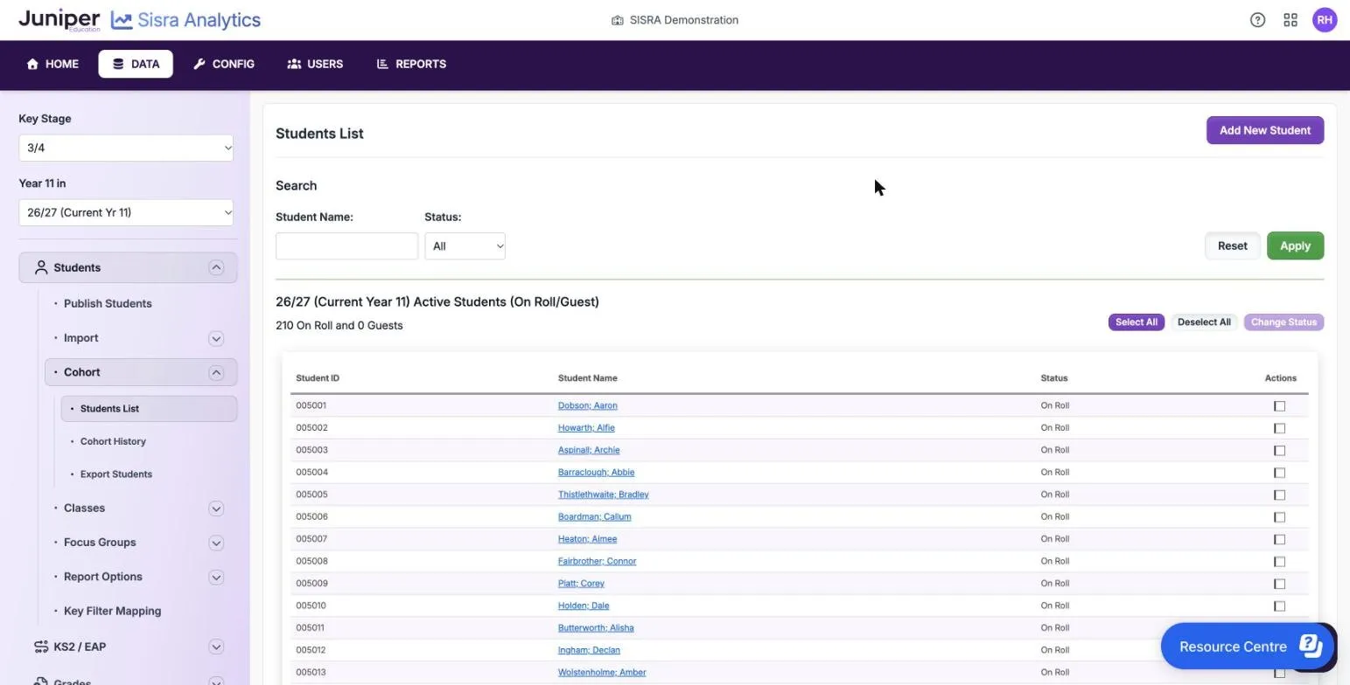Open the RH user avatar menu
The width and height of the screenshot is (1350, 685).
pyautogui.click(x=1325, y=20)
